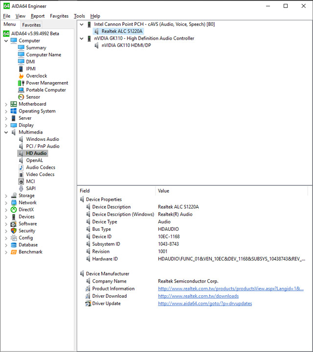Screen dimensions: 313x352
Task: Click the Overclock flame icon
Action: pyautogui.click(x=21, y=76)
